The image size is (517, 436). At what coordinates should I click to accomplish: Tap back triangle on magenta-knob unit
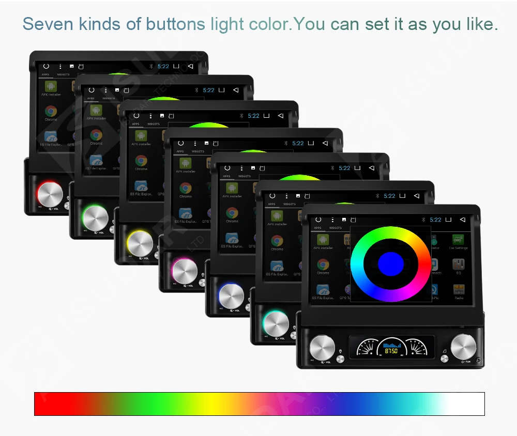pyautogui.click(x=325, y=143)
